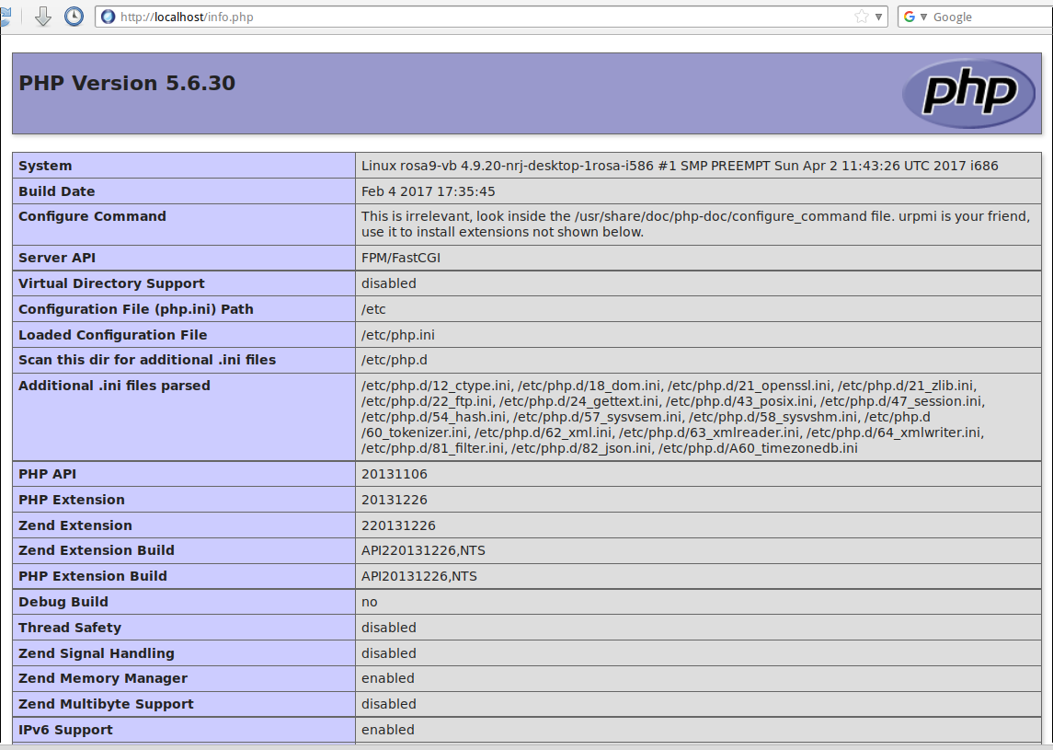
Task: Select the Configuration File (php.ini) Path label
Action: 136,309
